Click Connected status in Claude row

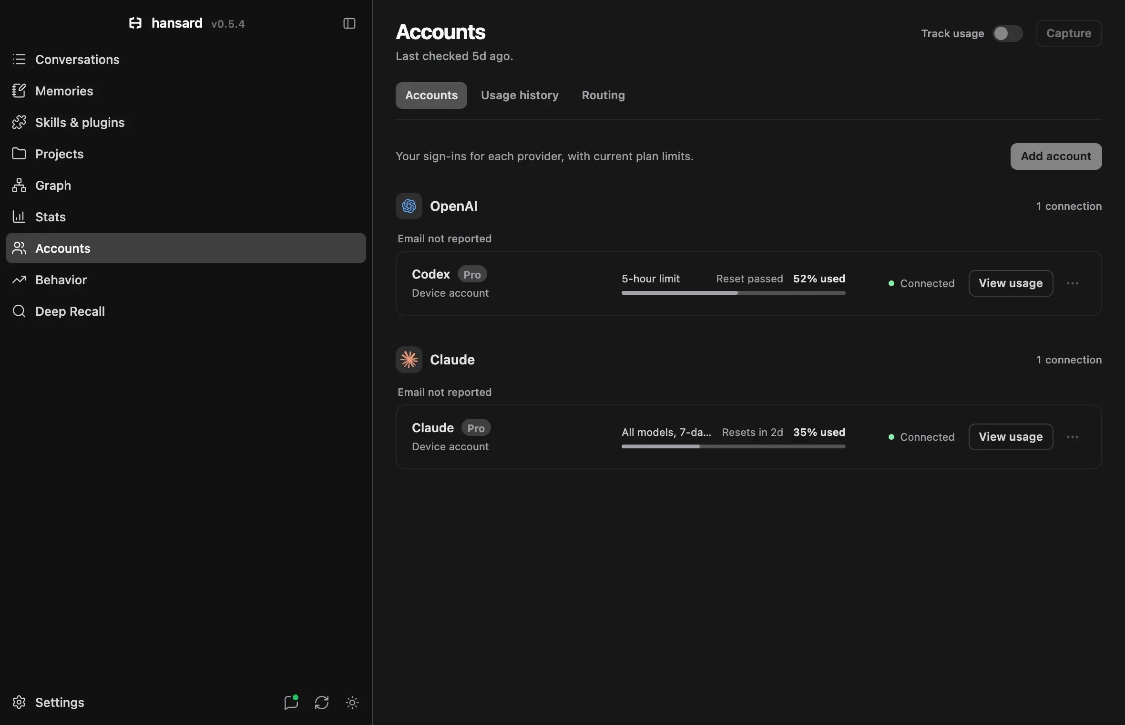point(921,437)
